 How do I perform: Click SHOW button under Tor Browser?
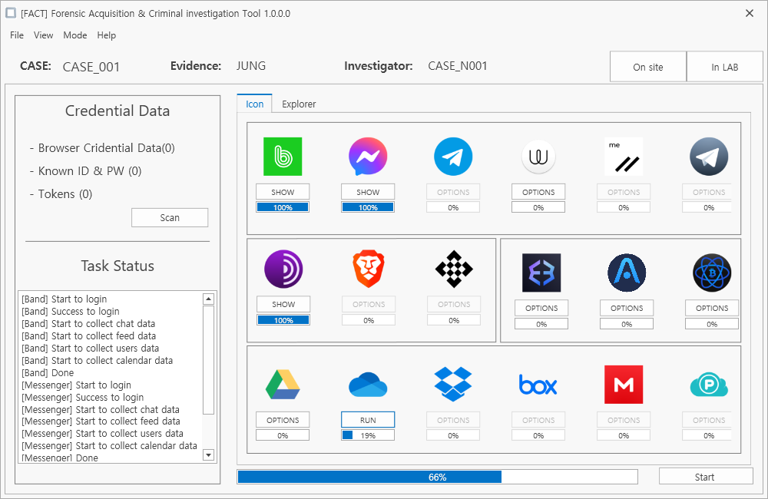[x=283, y=304]
